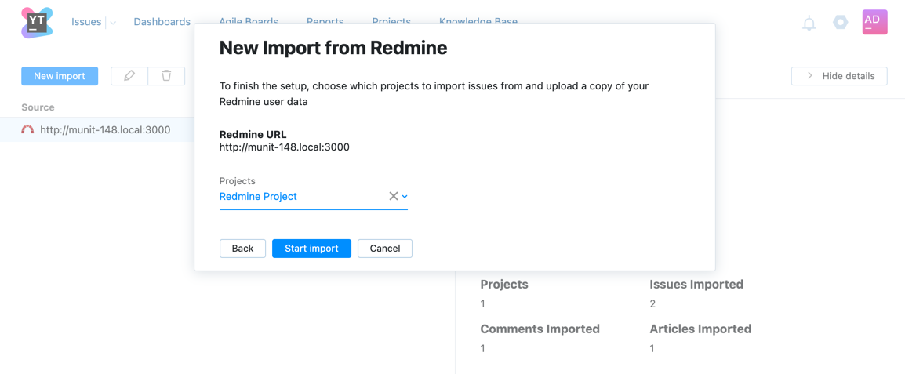Click the YouTrack logo icon
The width and height of the screenshot is (905, 374).
(37, 23)
